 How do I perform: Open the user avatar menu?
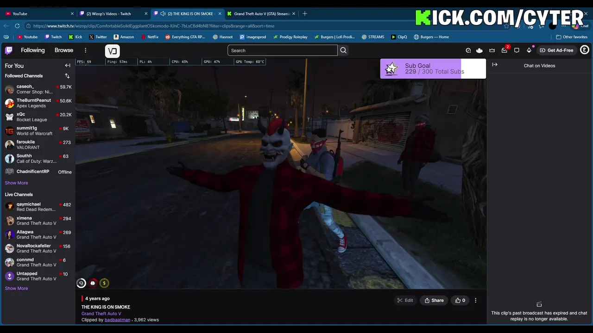[x=585, y=50]
